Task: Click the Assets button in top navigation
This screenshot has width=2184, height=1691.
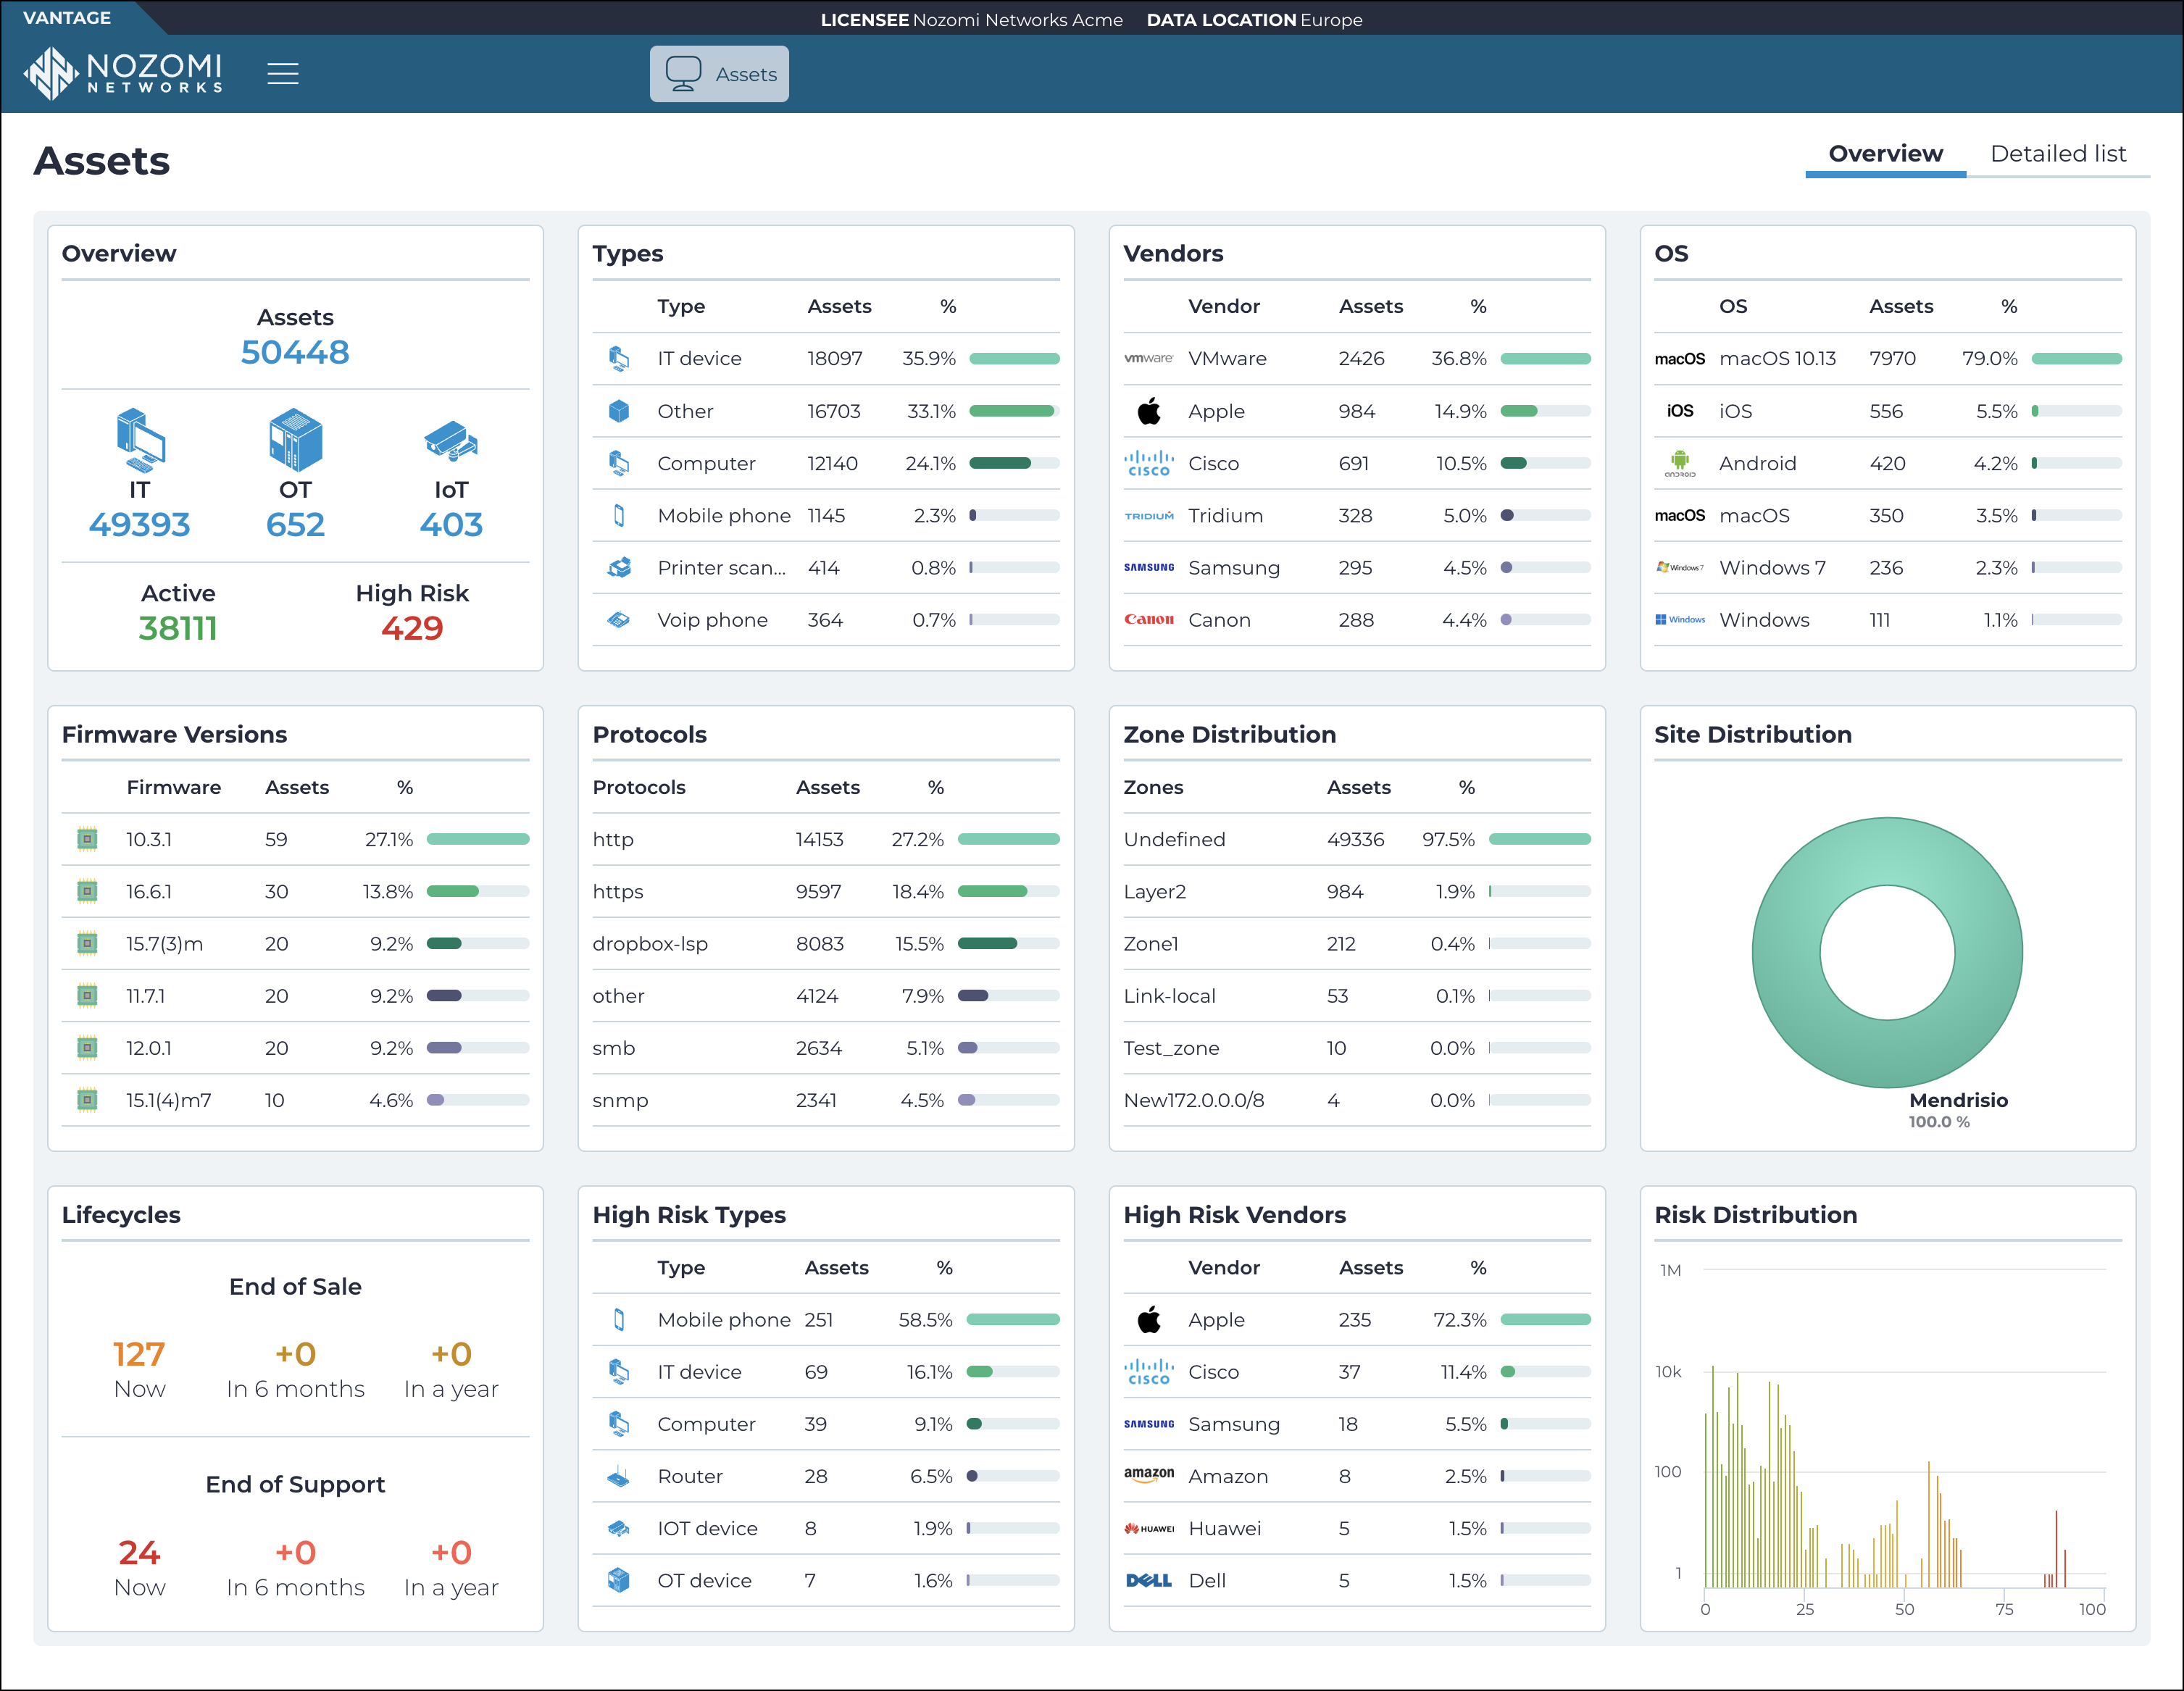Action: click(719, 74)
